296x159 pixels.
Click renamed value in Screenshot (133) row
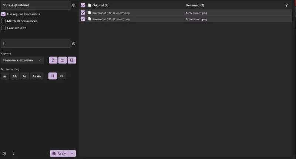196,19
